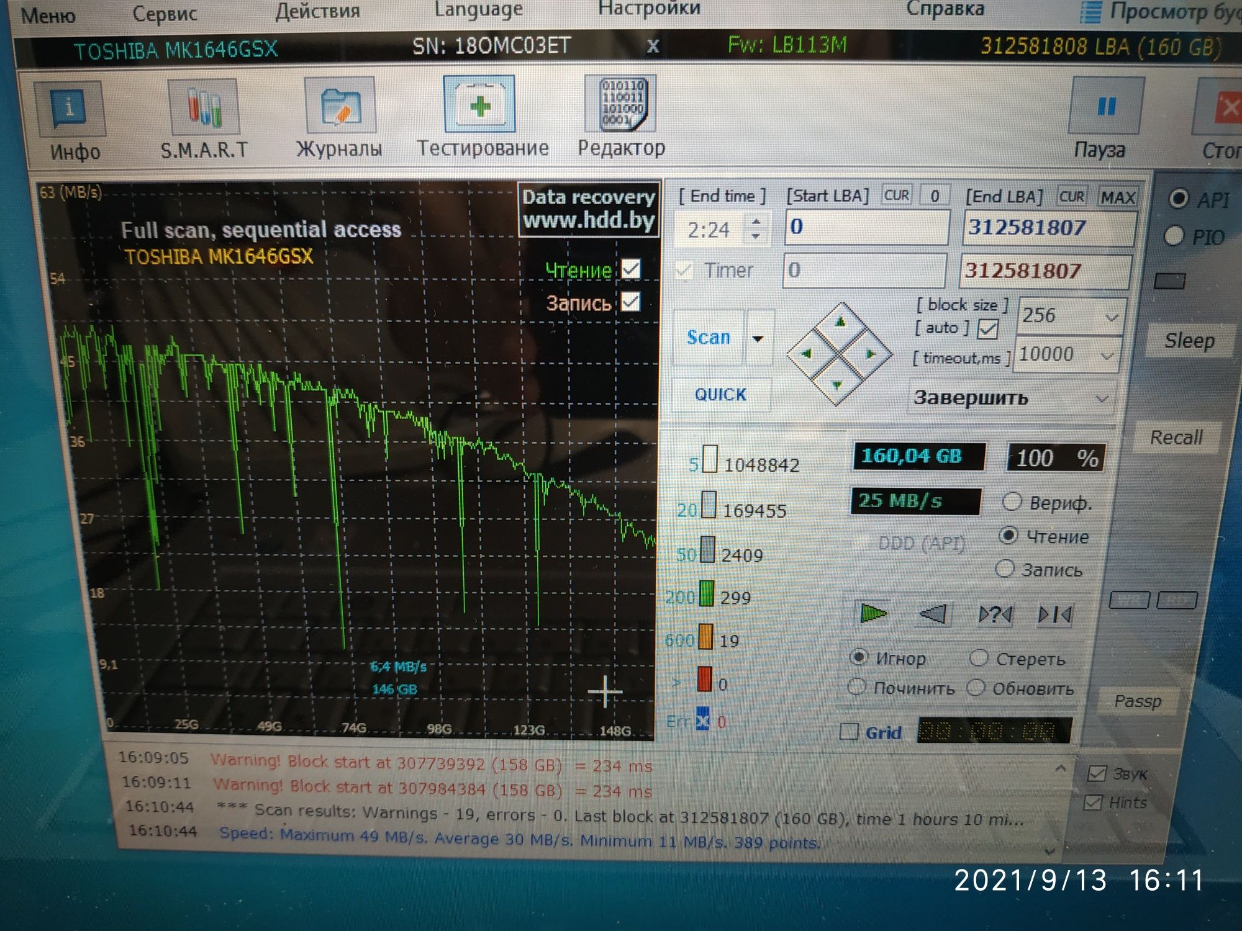This screenshot has width=1242, height=931.
Task: Select the Обновить refresh action radio
Action: click(x=976, y=687)
